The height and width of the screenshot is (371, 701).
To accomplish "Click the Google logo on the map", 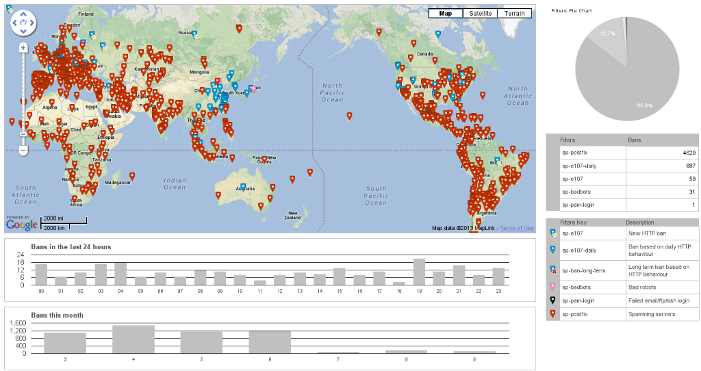I will (x=22, y=224).
